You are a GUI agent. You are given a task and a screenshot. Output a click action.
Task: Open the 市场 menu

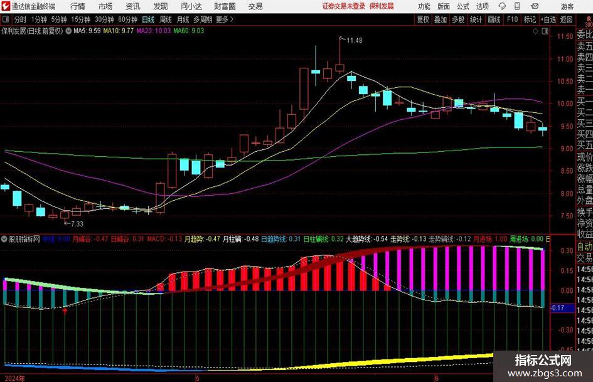[105, 6]
